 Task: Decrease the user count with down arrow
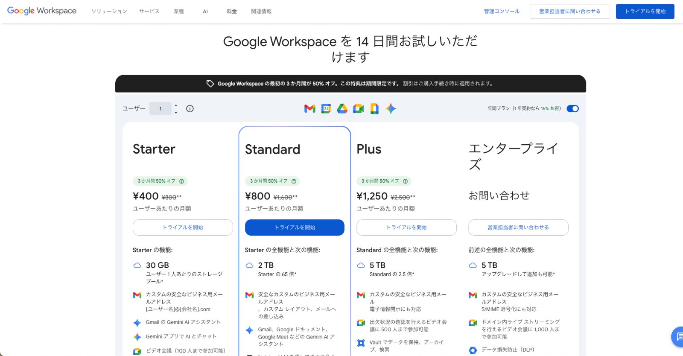(176, 112)
